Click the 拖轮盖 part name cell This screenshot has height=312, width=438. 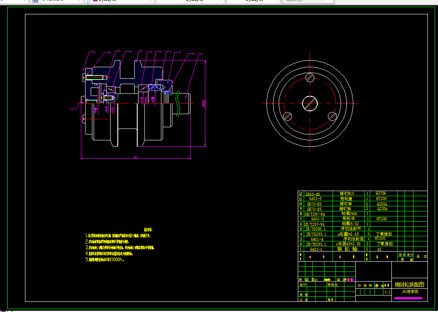pos(347,199)
